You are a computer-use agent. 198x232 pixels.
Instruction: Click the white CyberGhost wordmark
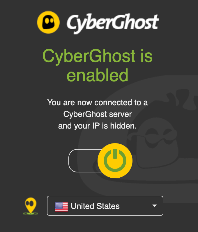pos(113,23)
